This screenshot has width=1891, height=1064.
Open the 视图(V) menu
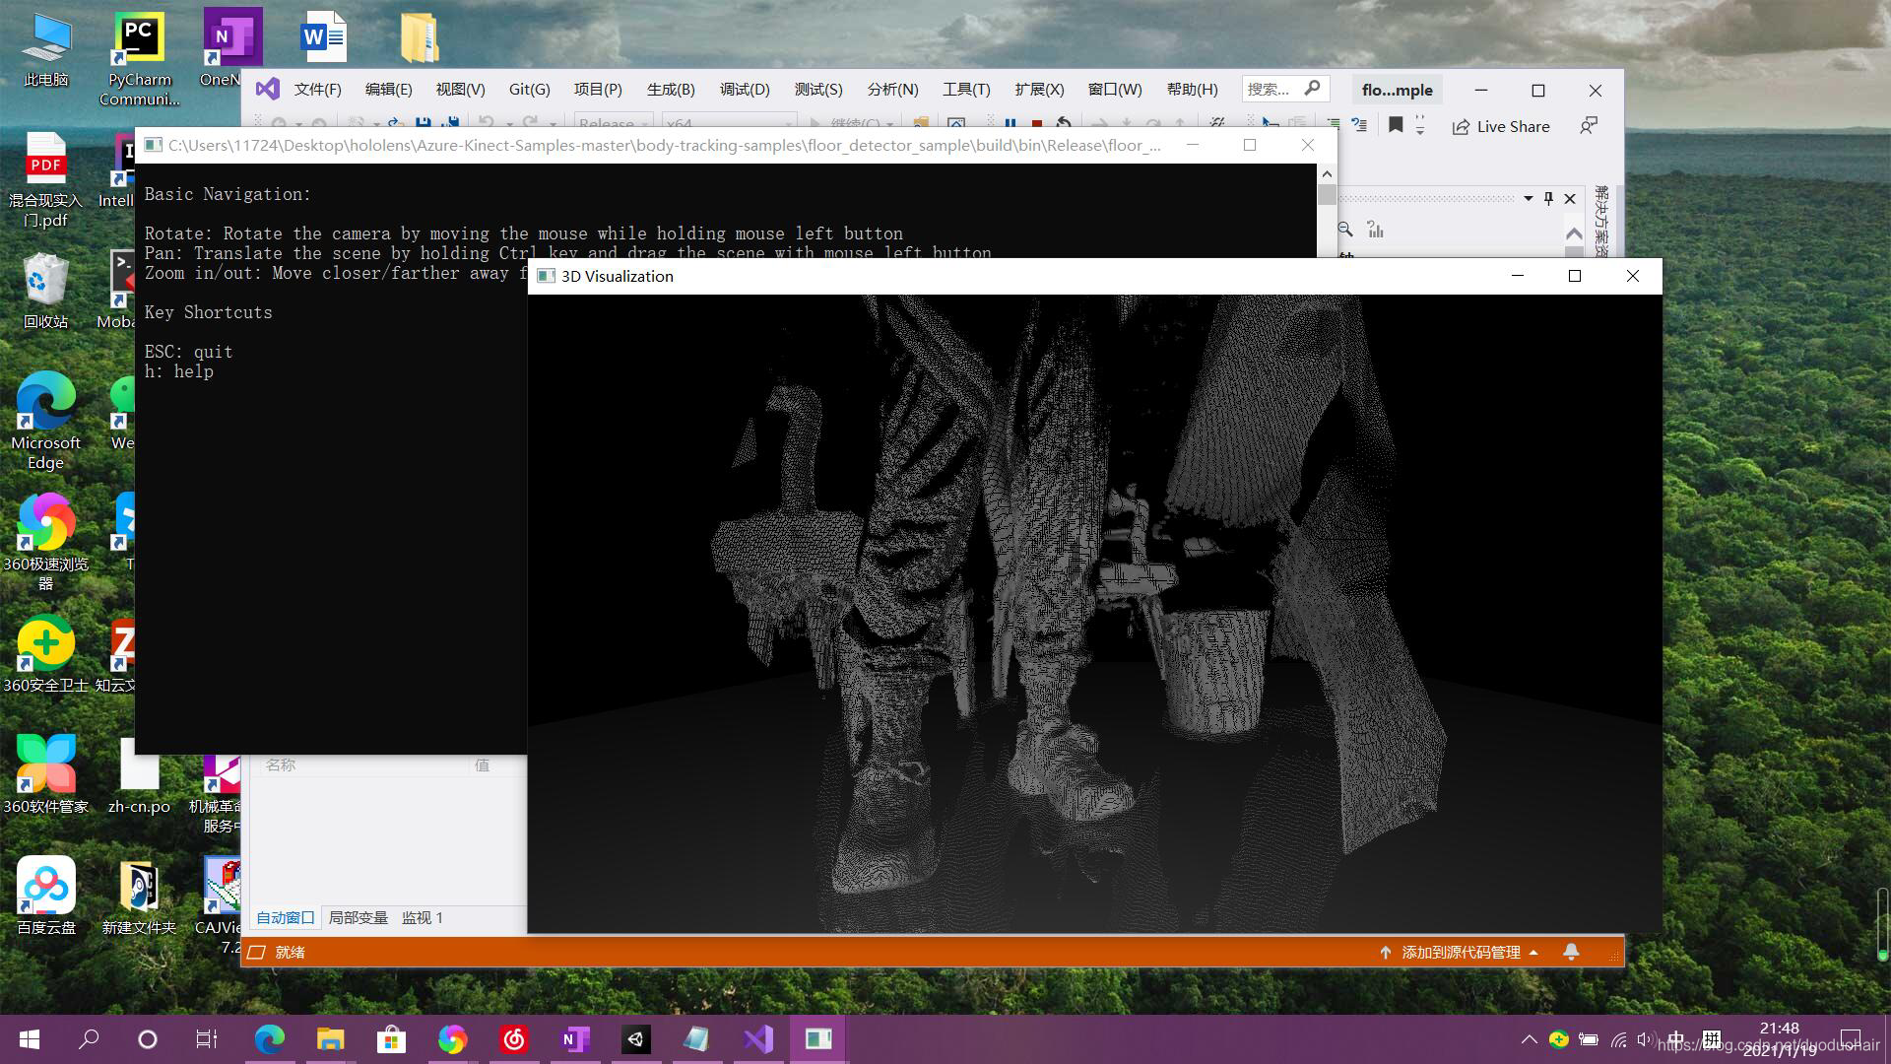[x=460, y=90]
